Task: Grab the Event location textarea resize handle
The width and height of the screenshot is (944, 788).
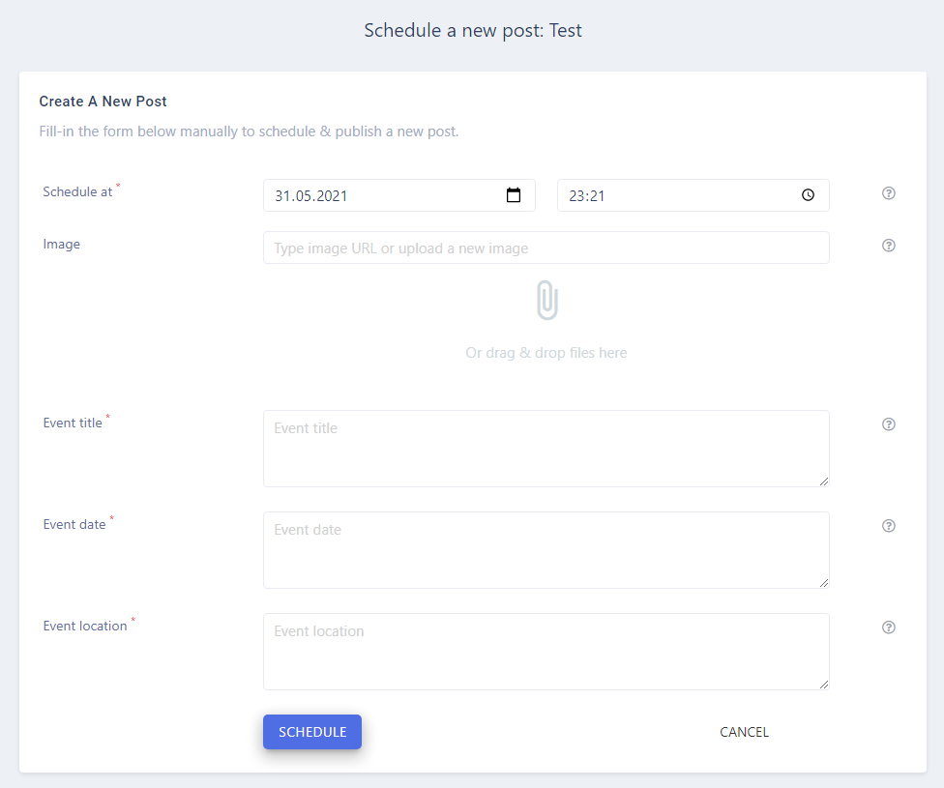Action: (824, 685)
